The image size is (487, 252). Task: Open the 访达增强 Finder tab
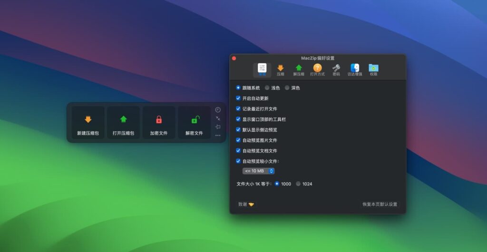[x=355, y=70]
